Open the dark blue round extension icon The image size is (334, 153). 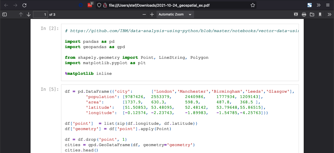click(x=81, y=5)
